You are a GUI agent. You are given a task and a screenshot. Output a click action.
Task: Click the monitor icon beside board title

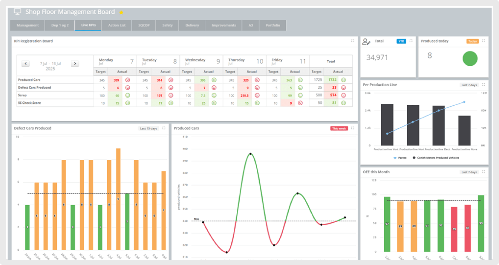click(18, 12)
